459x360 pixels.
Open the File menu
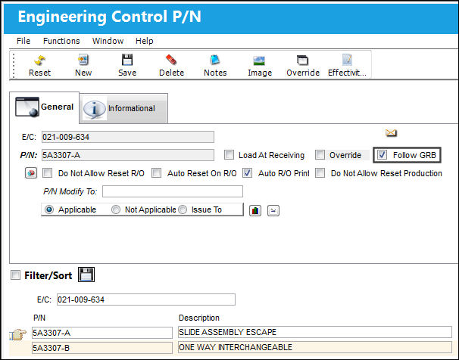tap(23, 41)
